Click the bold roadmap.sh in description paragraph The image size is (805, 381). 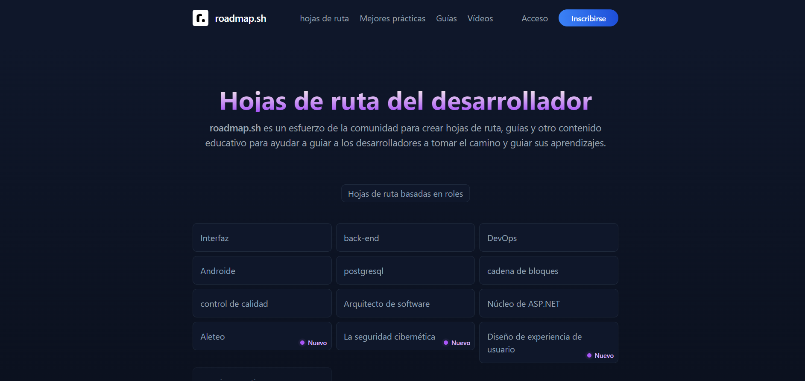235,128
